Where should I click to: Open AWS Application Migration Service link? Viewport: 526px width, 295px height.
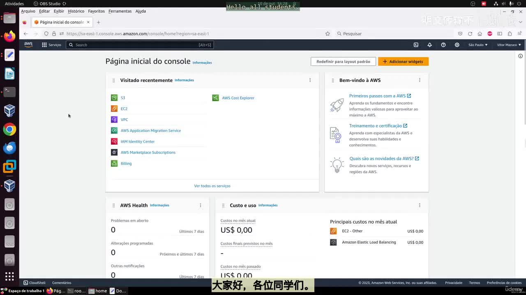point(151,131)
